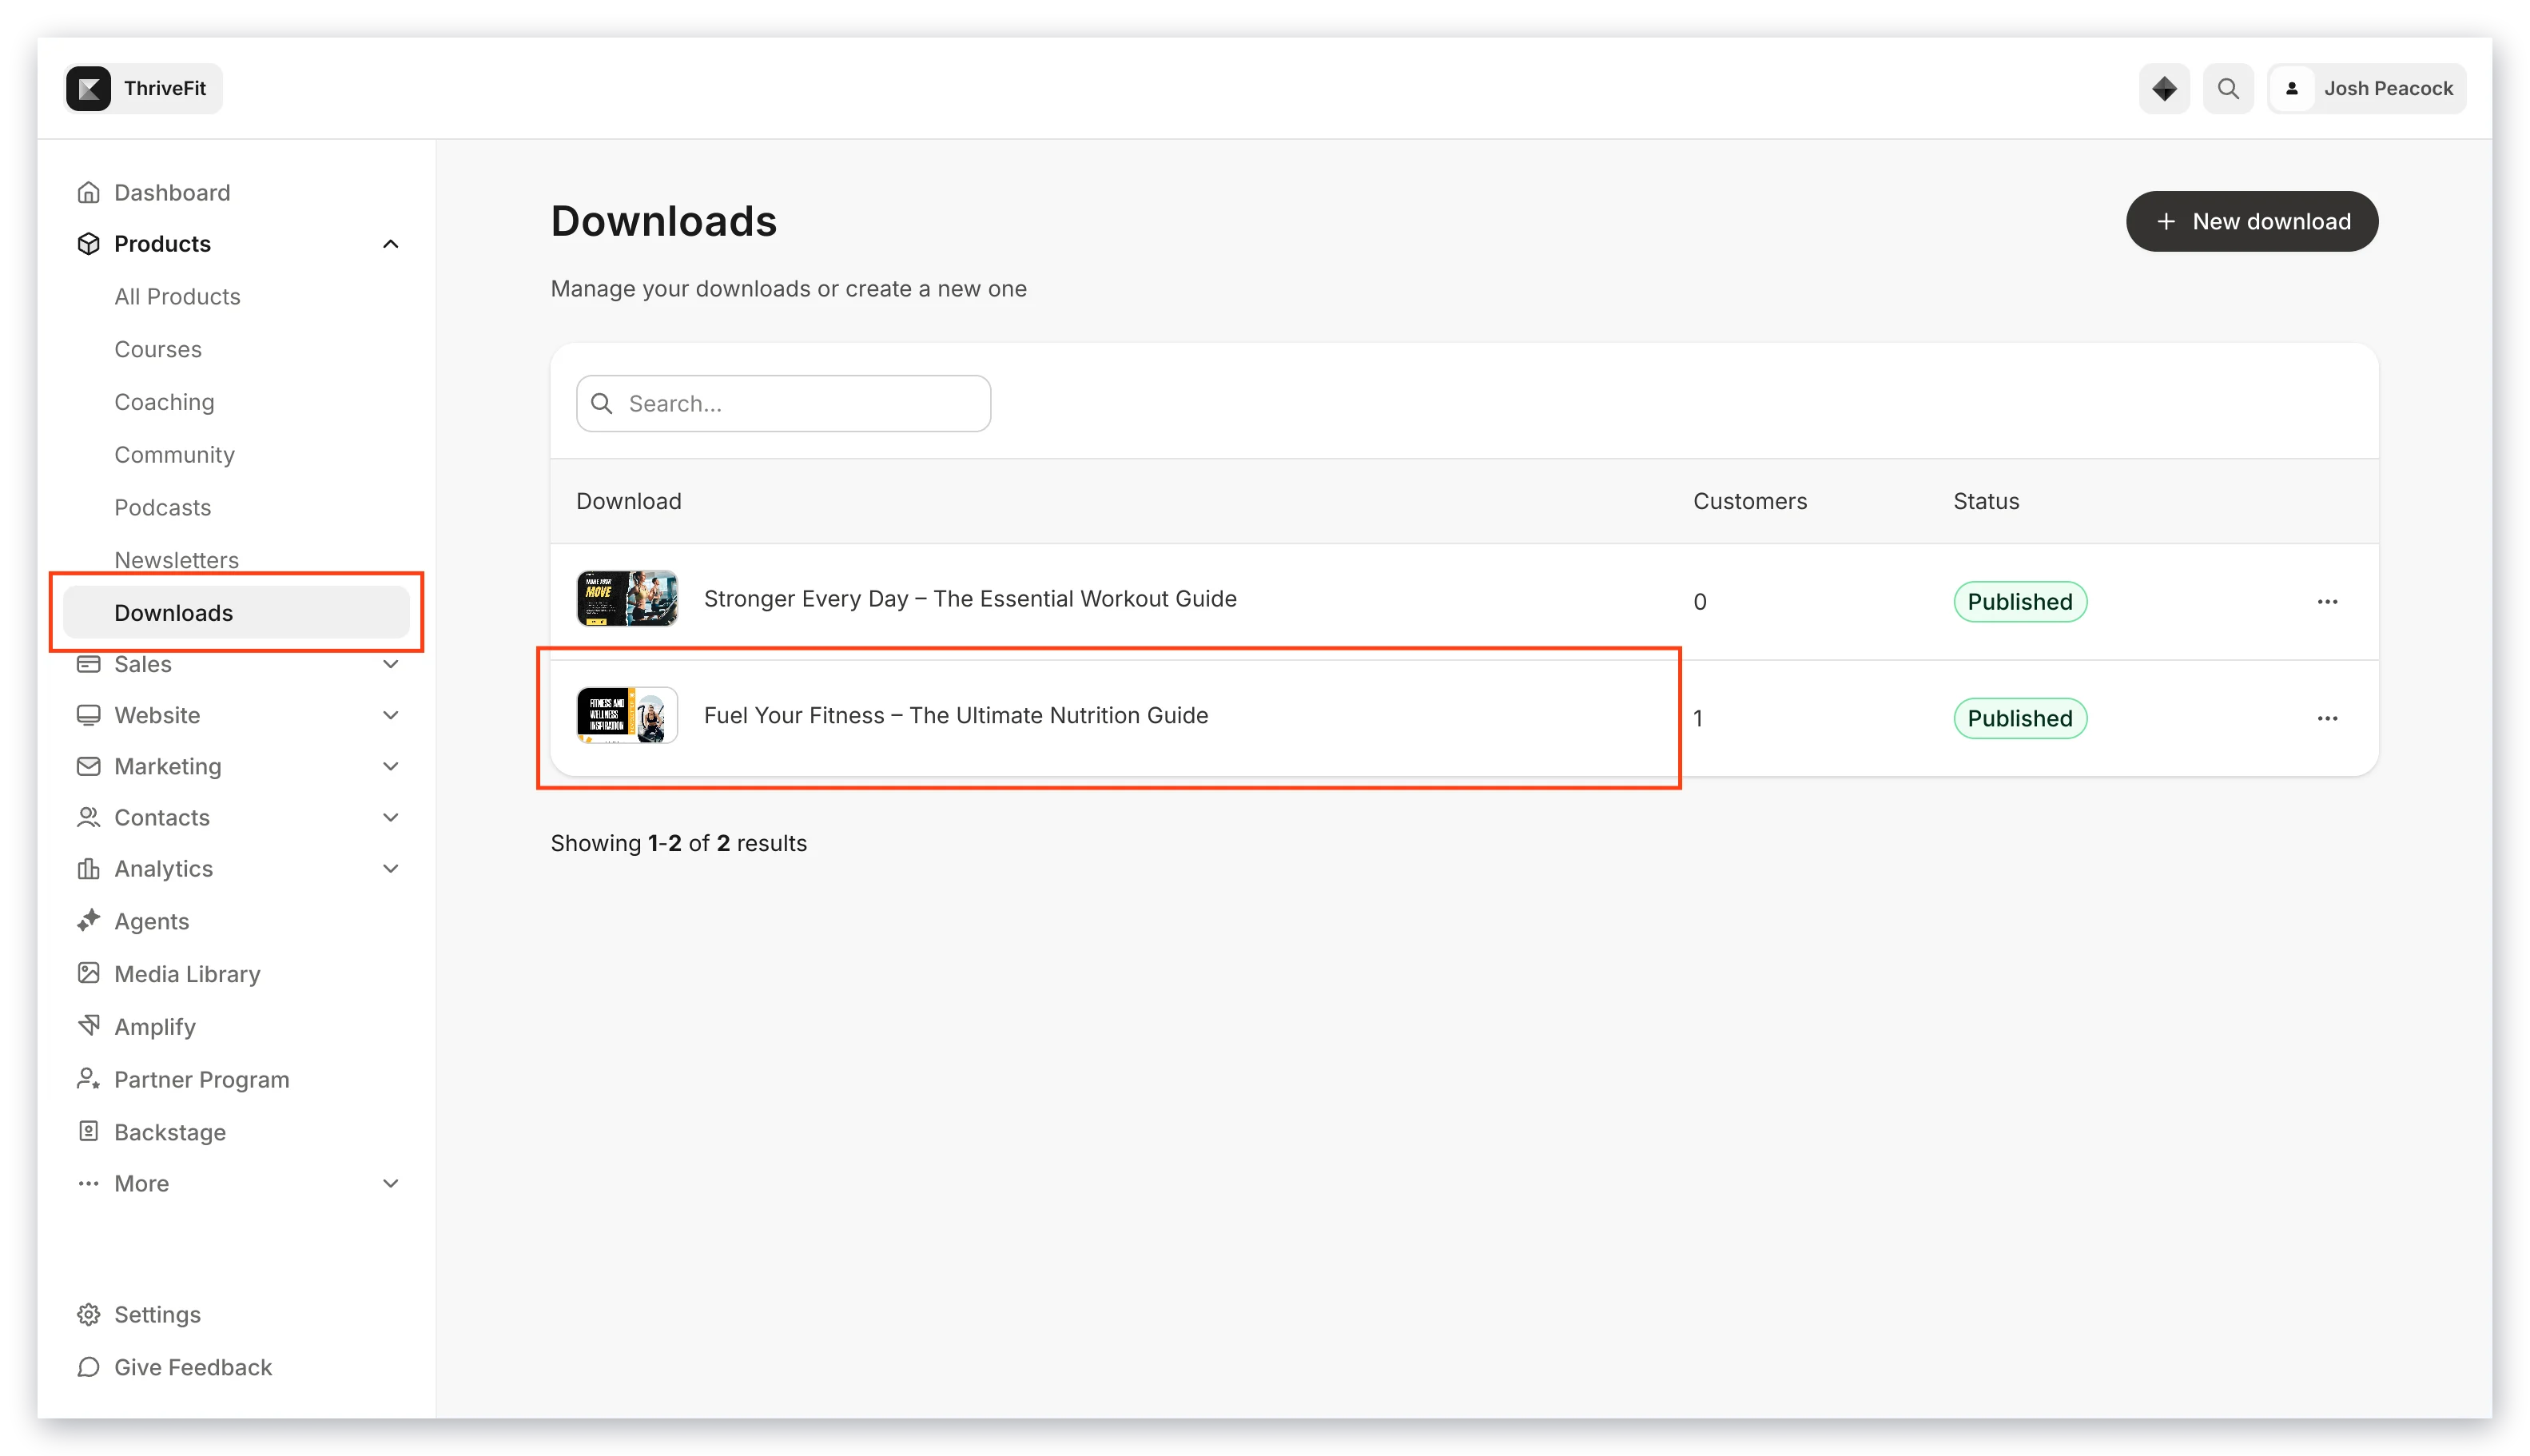Open Stronger Every Day – The Essential Workout Guide
2530x1456 pixels.
tap(969, 598)
